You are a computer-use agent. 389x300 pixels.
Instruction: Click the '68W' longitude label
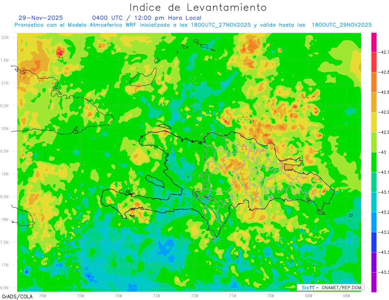click(x=347, y=295)
